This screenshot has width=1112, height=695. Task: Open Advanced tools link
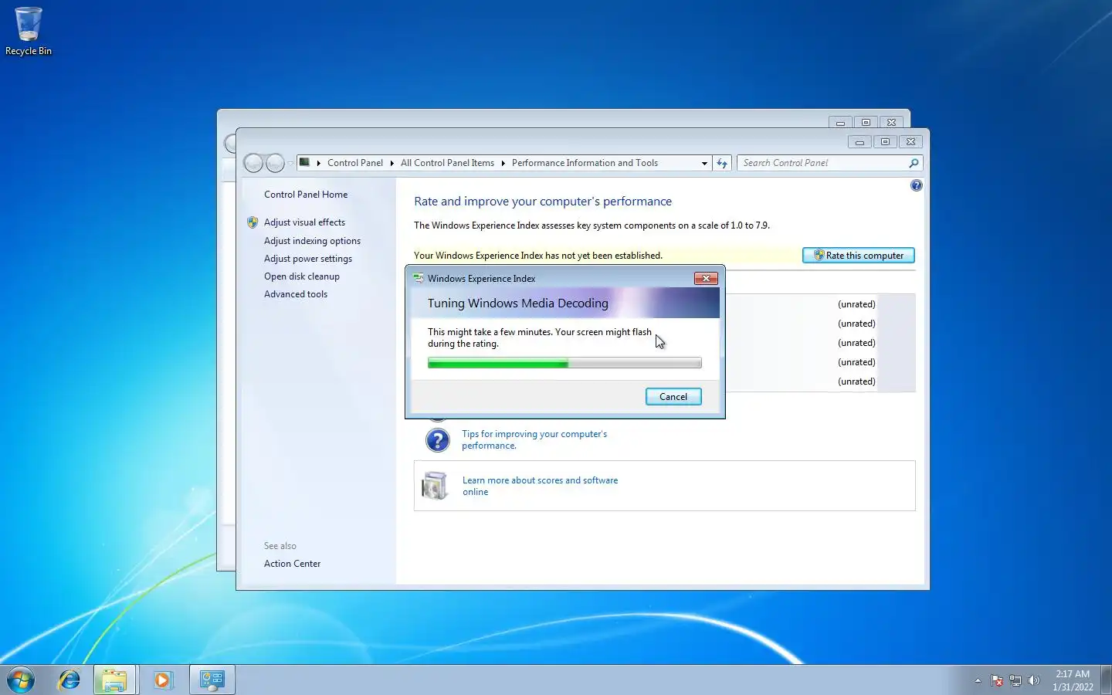tap(296, 294)
